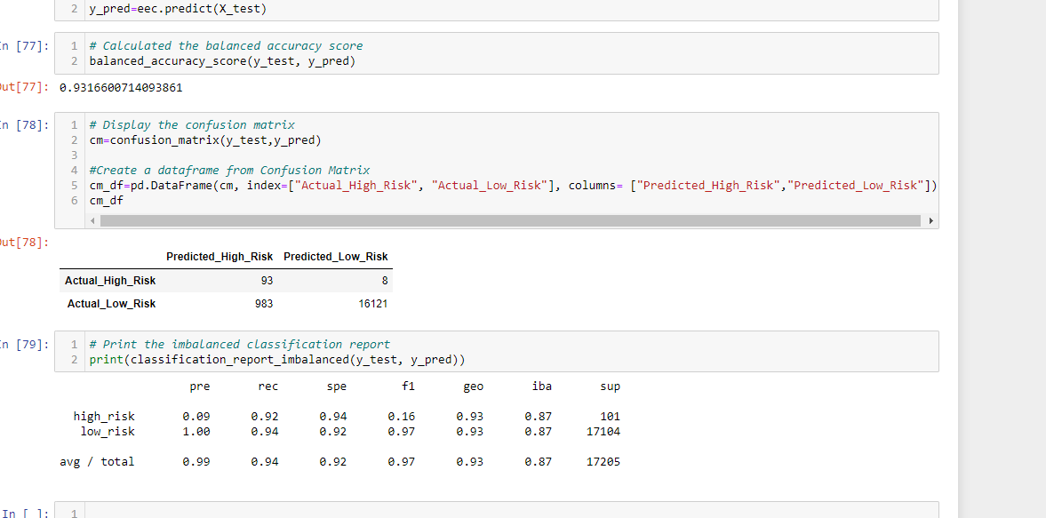Click the horizontal scrollbar's left arrow in cell 78
1046x518 pixels.
coord(93,220)
